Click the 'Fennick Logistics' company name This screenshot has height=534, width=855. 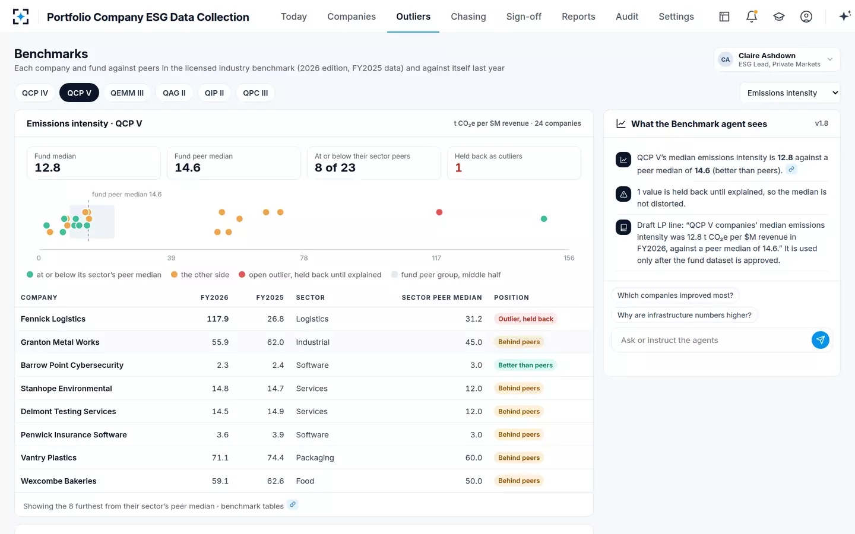pos(53,319)
